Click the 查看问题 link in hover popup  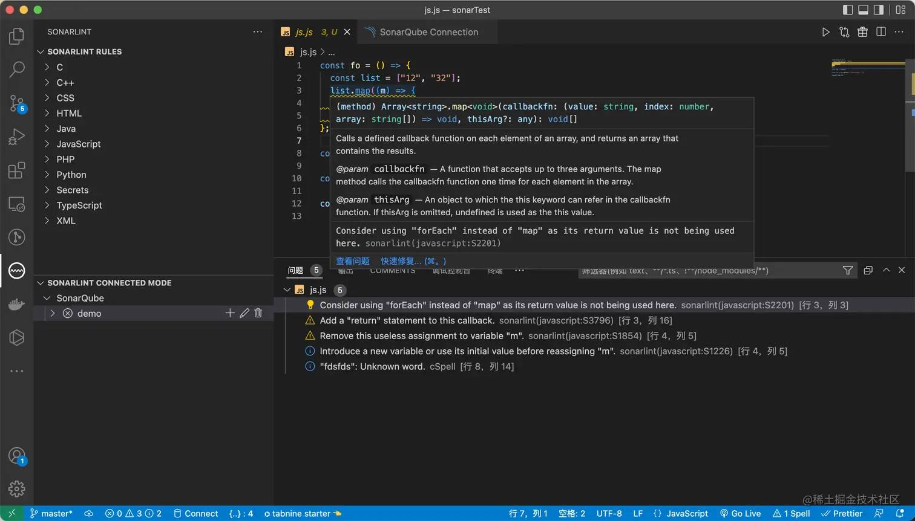point(352,261)
